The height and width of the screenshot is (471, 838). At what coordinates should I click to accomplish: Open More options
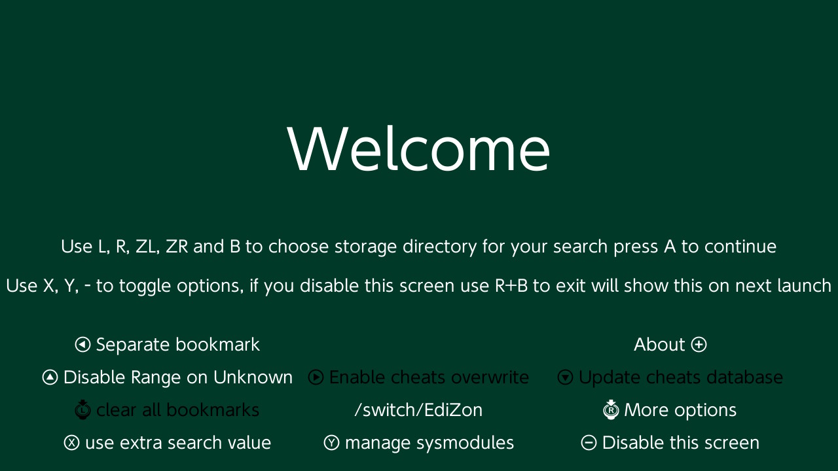[x=670, y=410]
